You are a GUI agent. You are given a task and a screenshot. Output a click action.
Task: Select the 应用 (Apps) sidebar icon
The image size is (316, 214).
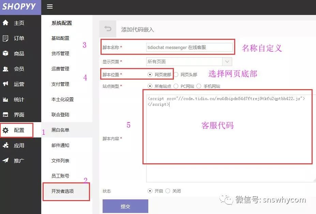coord(5,145)
